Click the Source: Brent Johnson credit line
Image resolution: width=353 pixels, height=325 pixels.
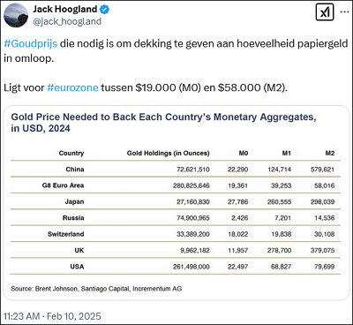coord(96,289)
